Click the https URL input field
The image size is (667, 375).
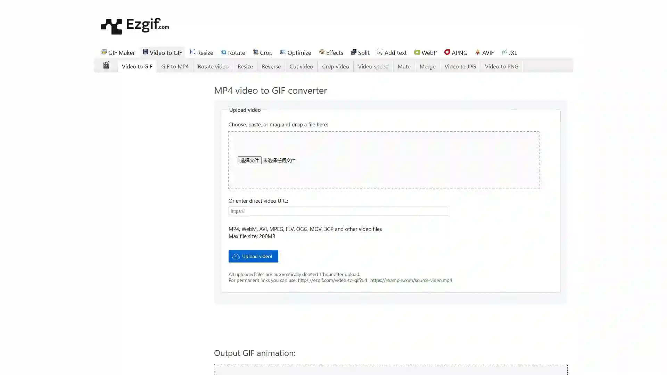(338, 211)
